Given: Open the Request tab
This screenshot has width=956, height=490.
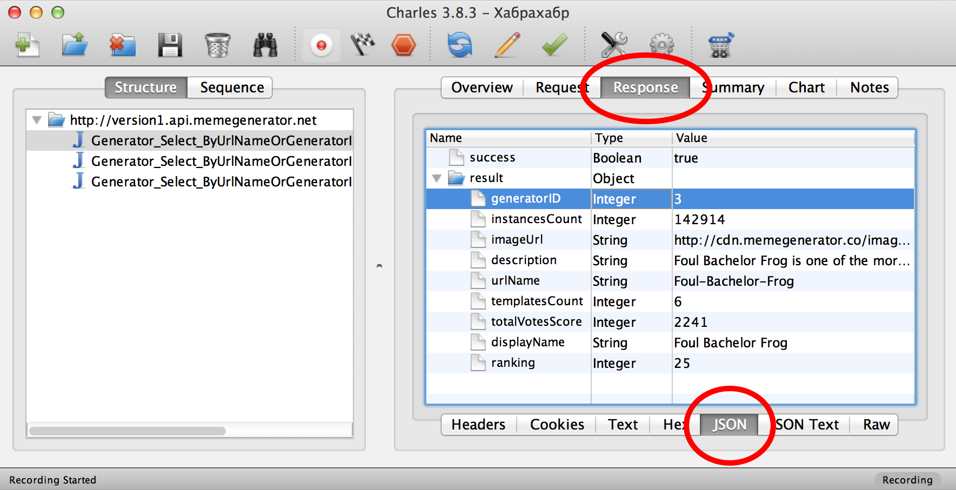Looking at the screenshot, I should point(562,88).
